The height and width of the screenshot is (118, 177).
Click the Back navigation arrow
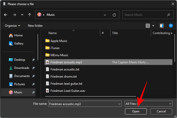click(6, 15)
